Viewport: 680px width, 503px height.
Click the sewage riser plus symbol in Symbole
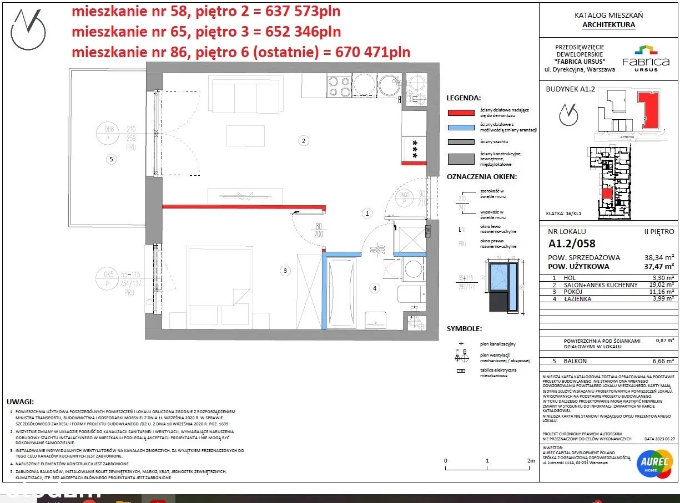coord(461,343)
